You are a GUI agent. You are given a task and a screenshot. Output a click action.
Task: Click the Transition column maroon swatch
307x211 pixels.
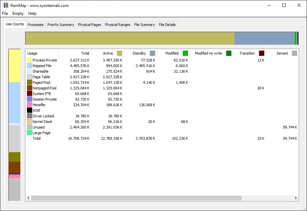coord(262,53)
